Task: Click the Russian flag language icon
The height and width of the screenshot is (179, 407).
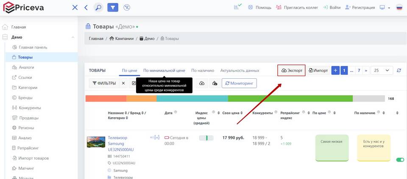Action: click(x=399, y=7)
